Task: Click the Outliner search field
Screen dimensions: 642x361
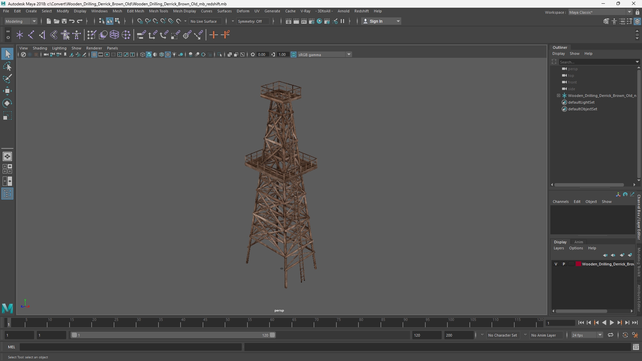Action: click(597, 62)
